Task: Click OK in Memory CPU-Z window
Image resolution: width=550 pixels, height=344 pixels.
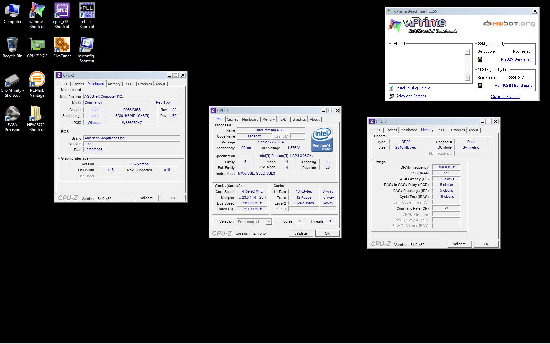Action: coord(486,244)
